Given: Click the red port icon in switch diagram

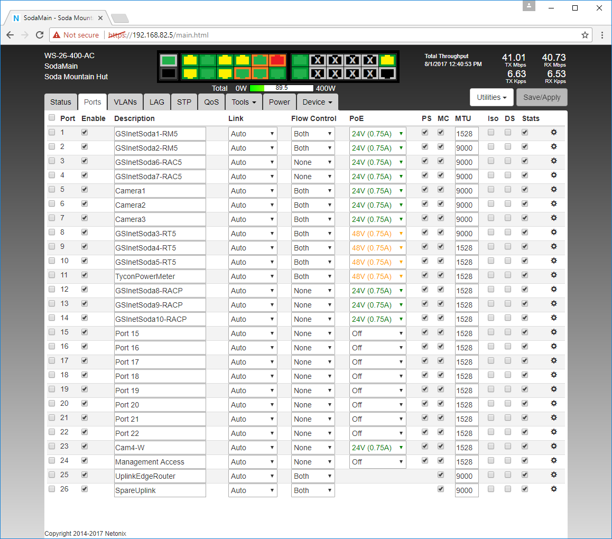Looking at the screenshot, I should [x=277, y=60].
